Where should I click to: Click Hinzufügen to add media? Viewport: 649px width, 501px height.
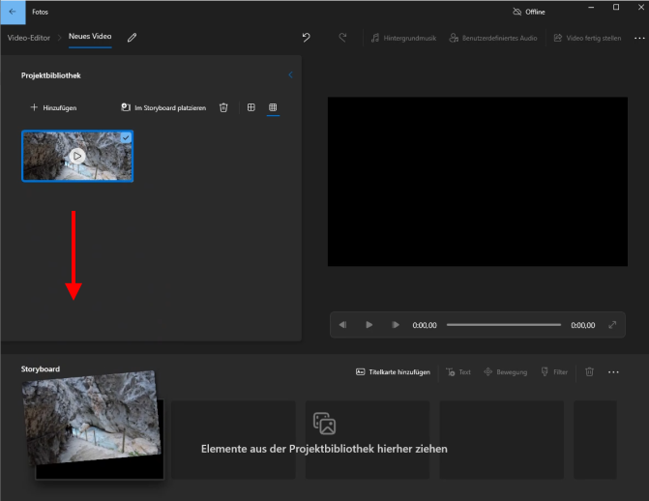(53, 107)
